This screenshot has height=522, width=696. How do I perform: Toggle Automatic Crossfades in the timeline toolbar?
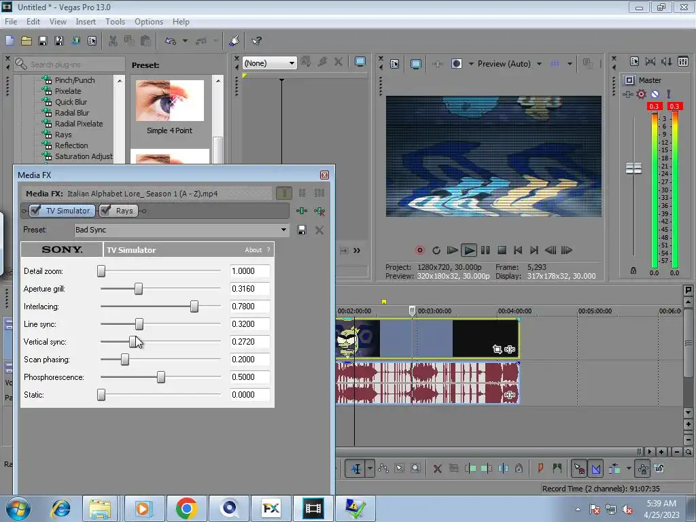click(x=595, y=468)
